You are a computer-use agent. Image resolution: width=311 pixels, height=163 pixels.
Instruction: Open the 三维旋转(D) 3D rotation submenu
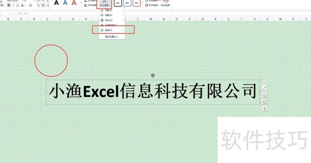coord(112,25)
